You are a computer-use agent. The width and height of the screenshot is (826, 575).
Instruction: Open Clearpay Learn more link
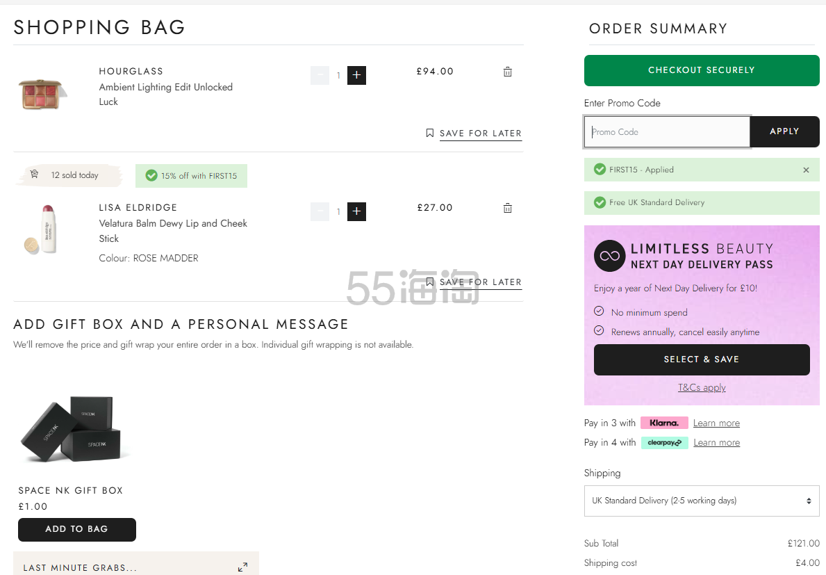click(x=716, y=443)
